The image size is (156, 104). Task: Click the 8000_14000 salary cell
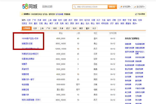61,44
